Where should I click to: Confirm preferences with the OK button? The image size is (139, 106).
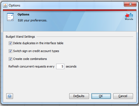click(x=101, y=96)
